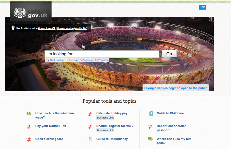Click Business Link tag under Calculate holiday pay
The height and width of the screenshot is (149, 231).
(x=105, y=118)
